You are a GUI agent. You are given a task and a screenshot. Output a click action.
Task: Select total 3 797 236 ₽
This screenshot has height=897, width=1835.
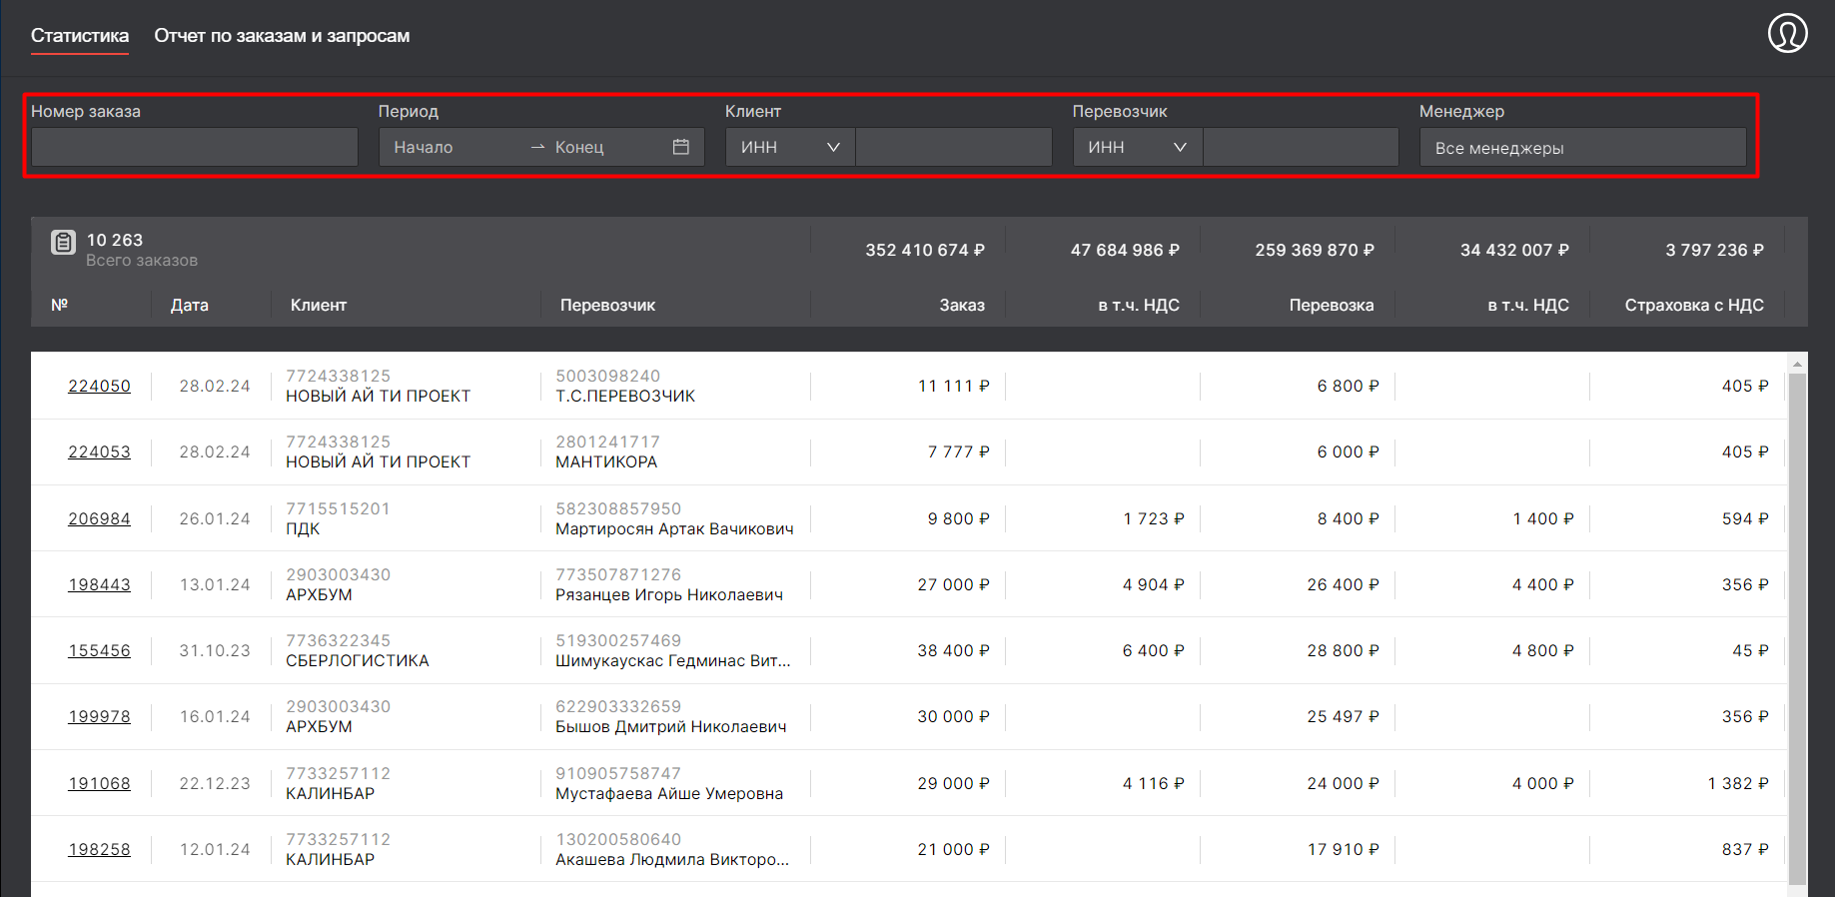coord(1714,250)
